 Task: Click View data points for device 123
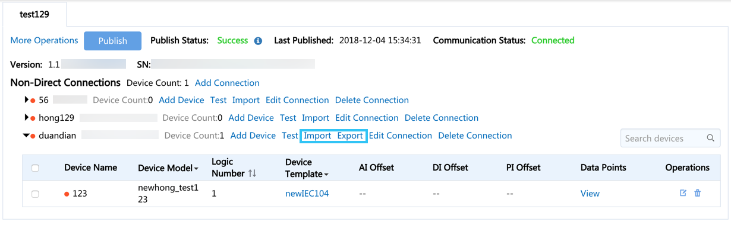(590, 194)
